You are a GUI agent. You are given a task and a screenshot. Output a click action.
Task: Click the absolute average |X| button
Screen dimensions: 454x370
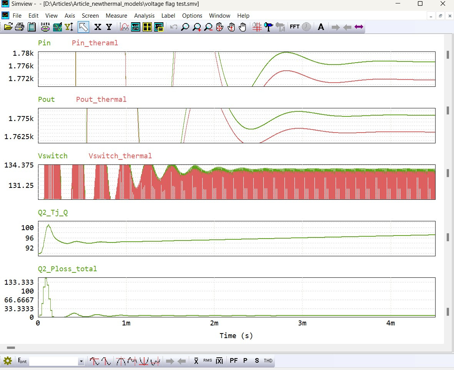[x=220, y=361]
